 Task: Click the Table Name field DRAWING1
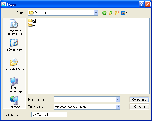coord(49,115)
